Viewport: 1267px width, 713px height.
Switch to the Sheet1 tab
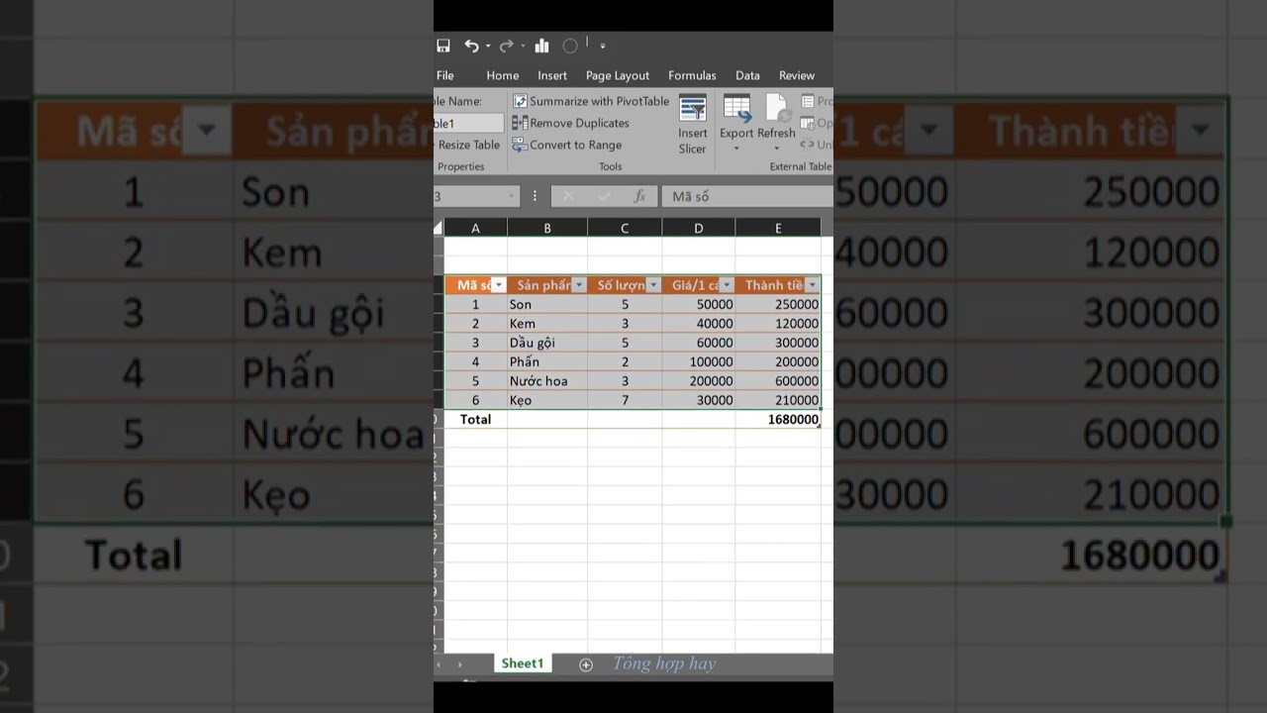tap(523, 663)
